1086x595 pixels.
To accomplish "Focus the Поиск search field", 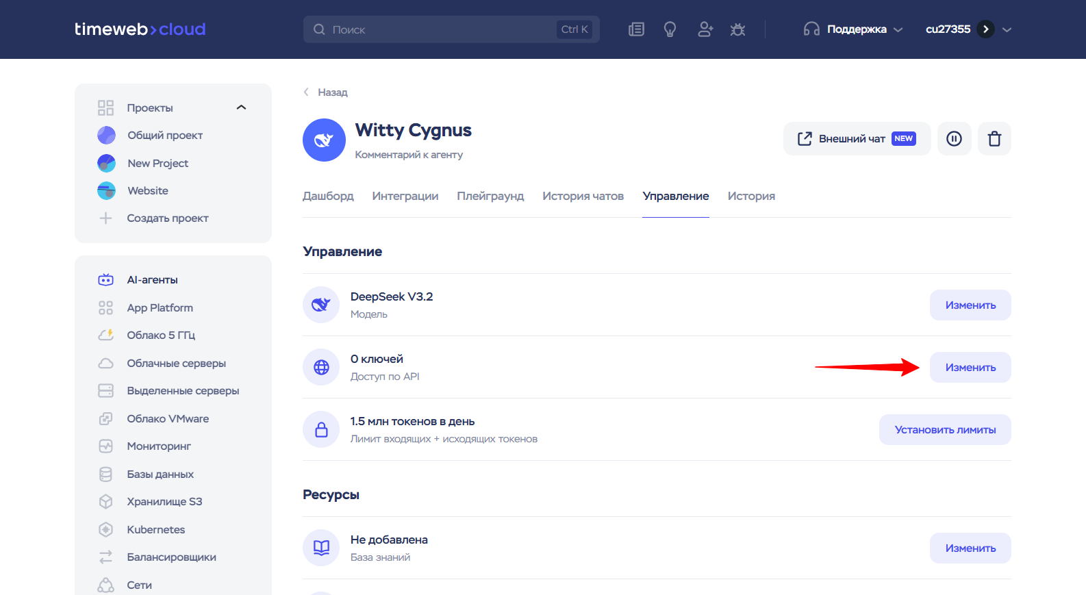I will 451,29.
